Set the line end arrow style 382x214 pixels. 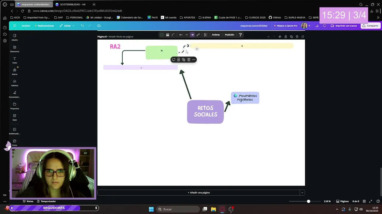[192, 35]
